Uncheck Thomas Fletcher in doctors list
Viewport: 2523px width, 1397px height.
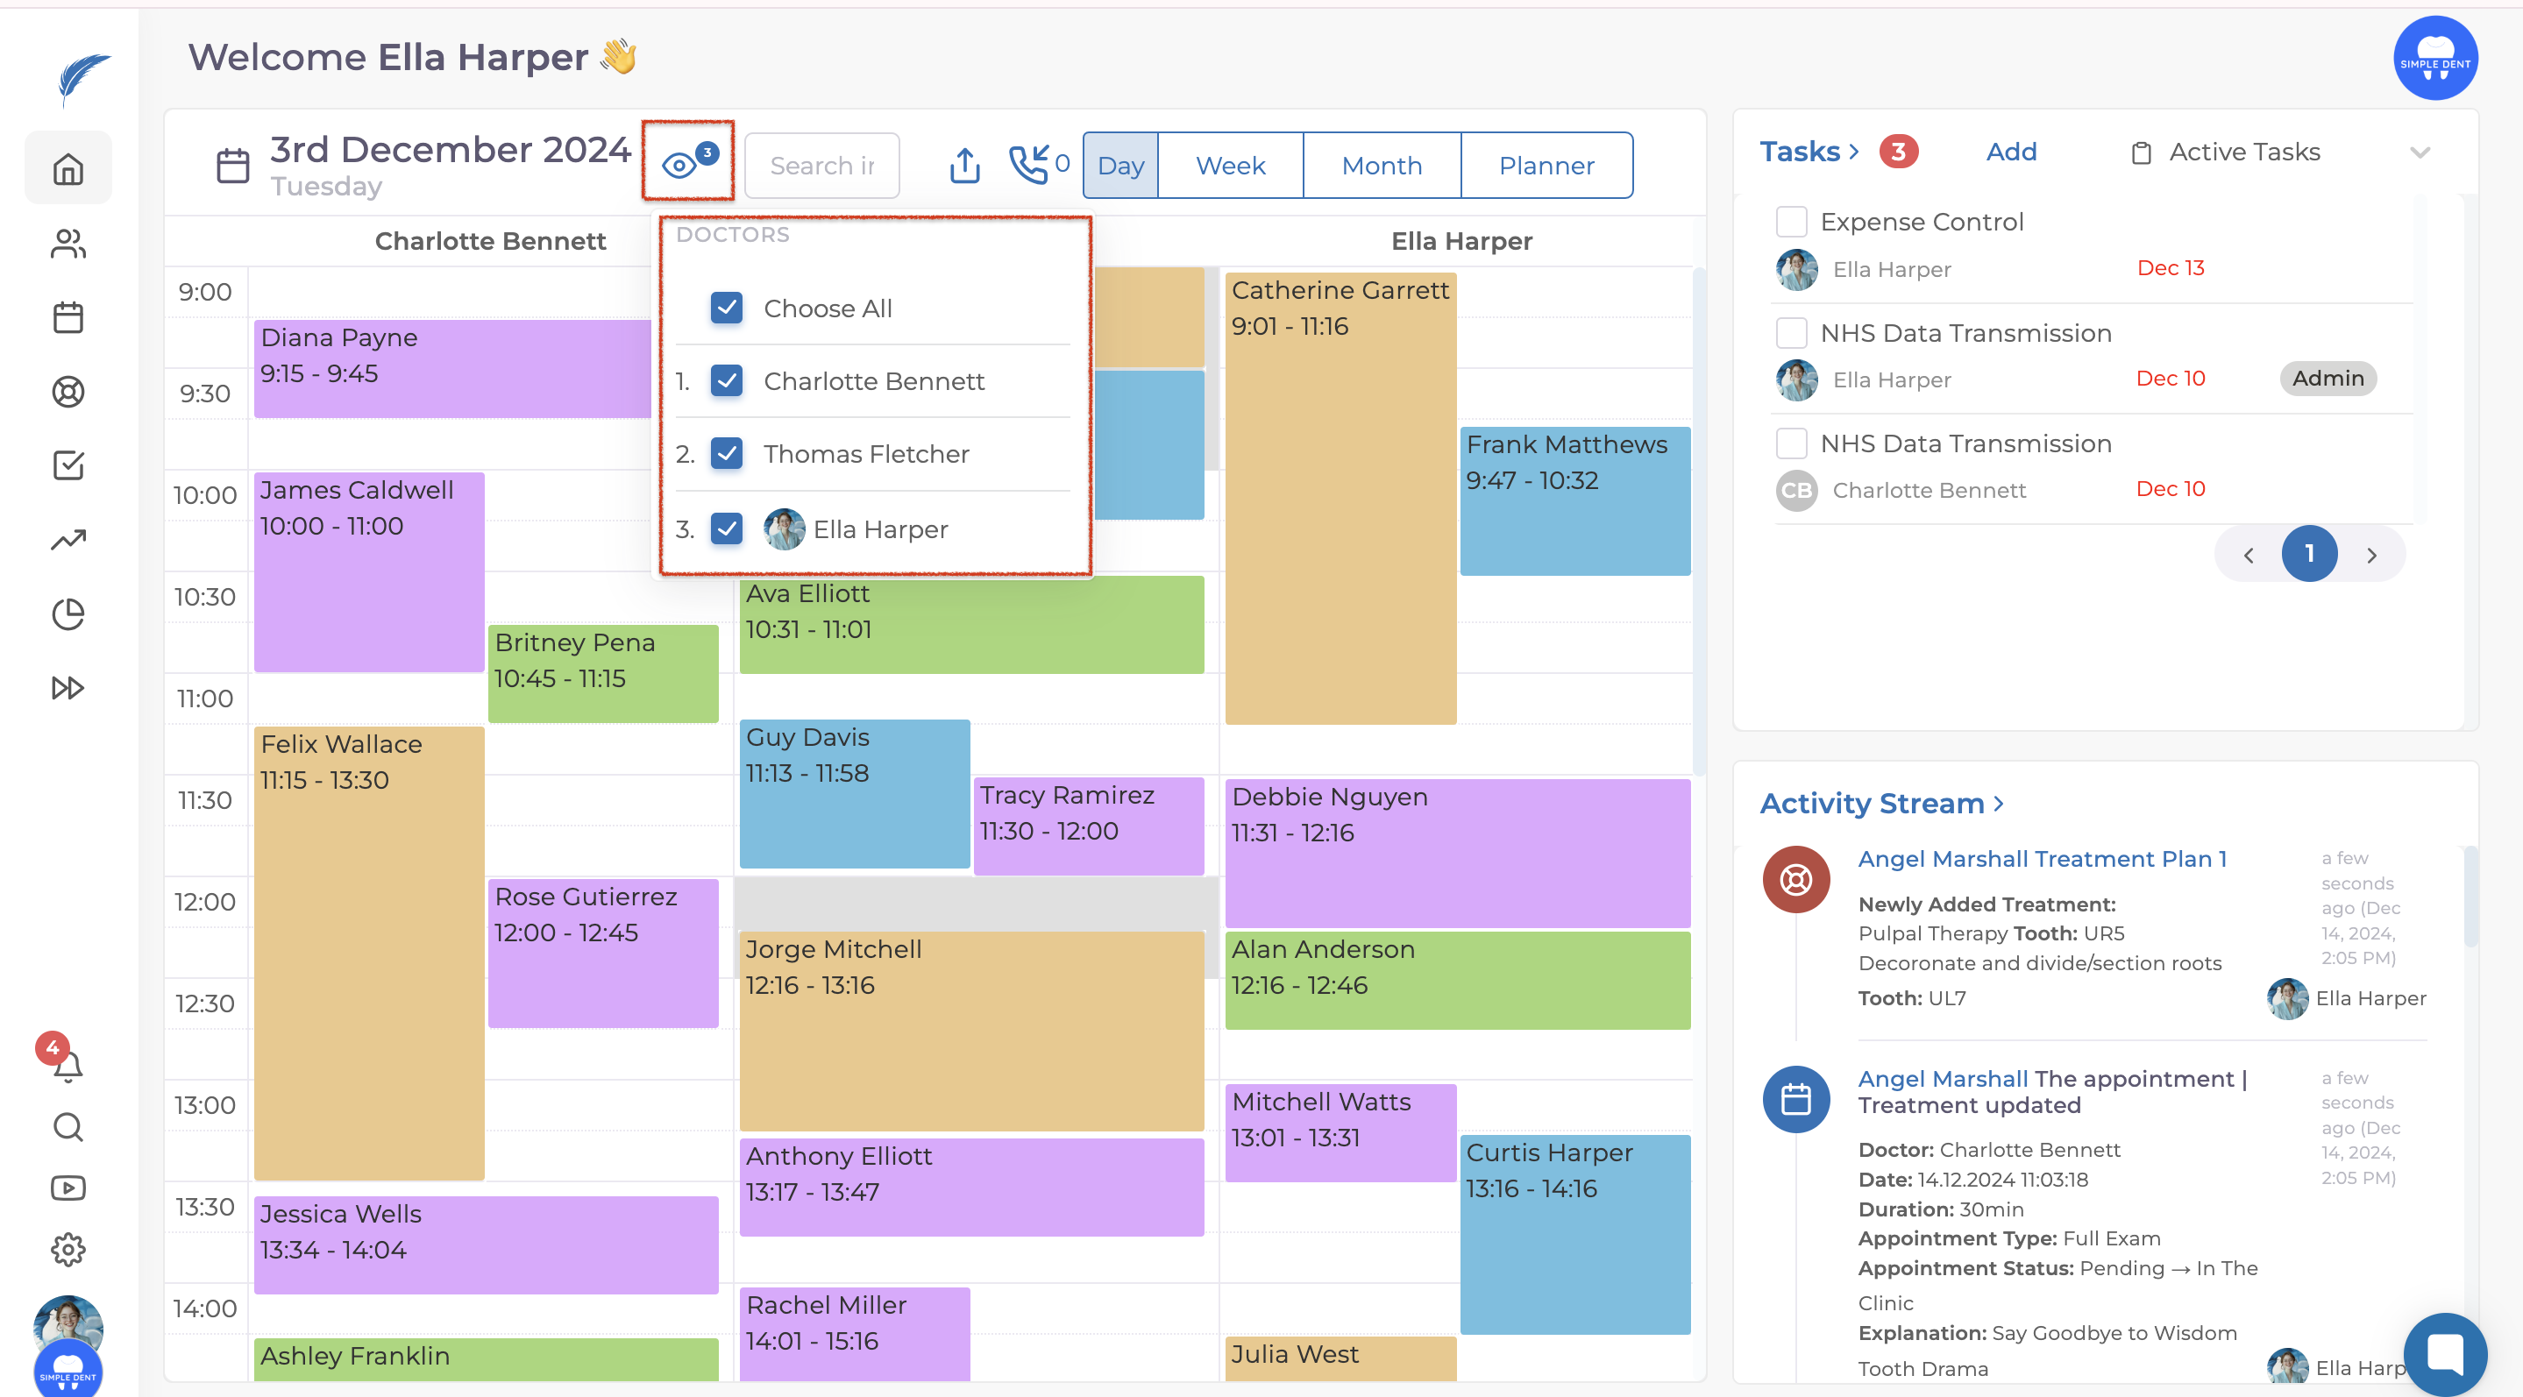tap(726, 453)
